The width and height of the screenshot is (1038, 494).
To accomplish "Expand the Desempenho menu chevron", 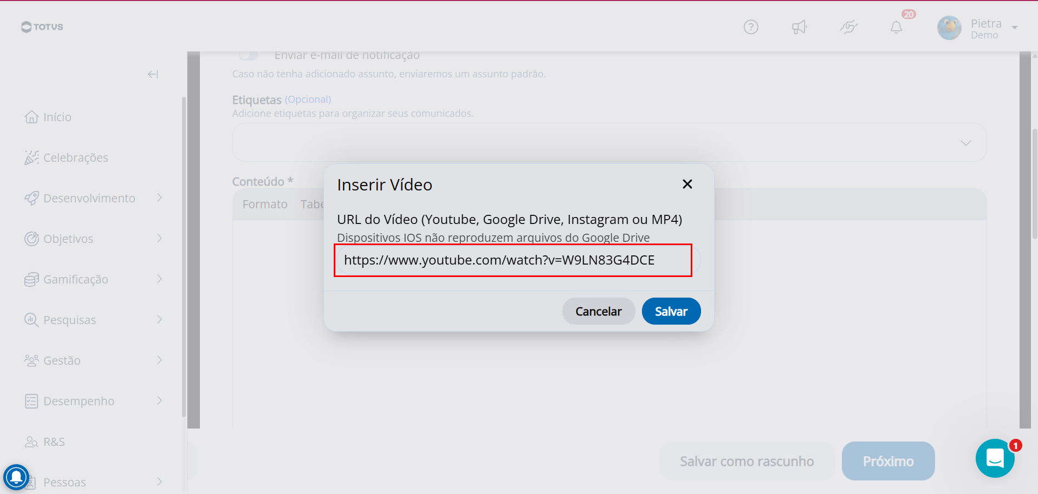I will (x=160, y=401).
